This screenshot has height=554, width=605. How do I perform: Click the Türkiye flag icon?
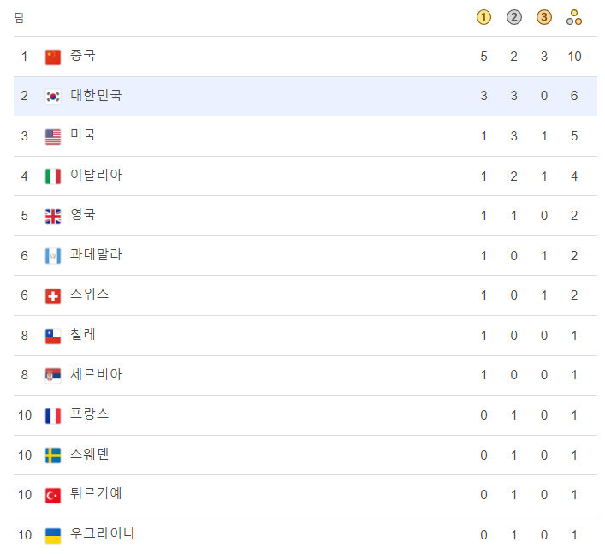53,495
